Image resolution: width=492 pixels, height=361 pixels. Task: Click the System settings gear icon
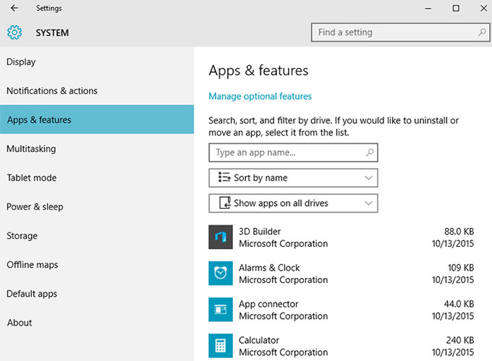click(14, 32)
